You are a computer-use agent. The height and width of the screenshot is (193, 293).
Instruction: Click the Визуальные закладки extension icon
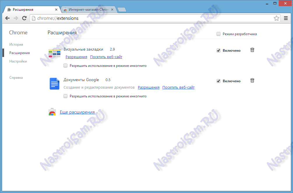54,53
